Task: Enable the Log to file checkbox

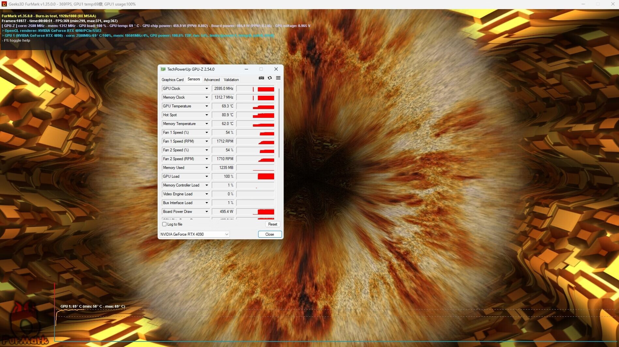Action: [164, 224]
